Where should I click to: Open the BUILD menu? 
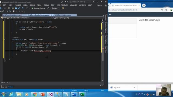(x=25, y=5)
